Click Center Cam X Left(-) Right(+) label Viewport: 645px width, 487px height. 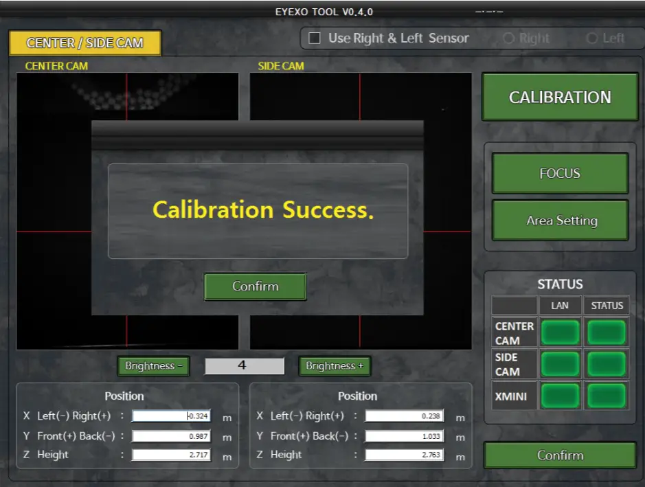pyautogui.click(x=74, y=416)
